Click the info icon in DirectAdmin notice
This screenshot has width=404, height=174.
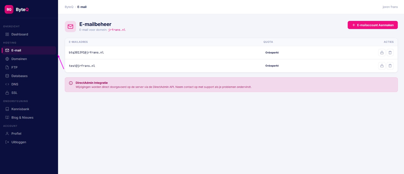71,83
